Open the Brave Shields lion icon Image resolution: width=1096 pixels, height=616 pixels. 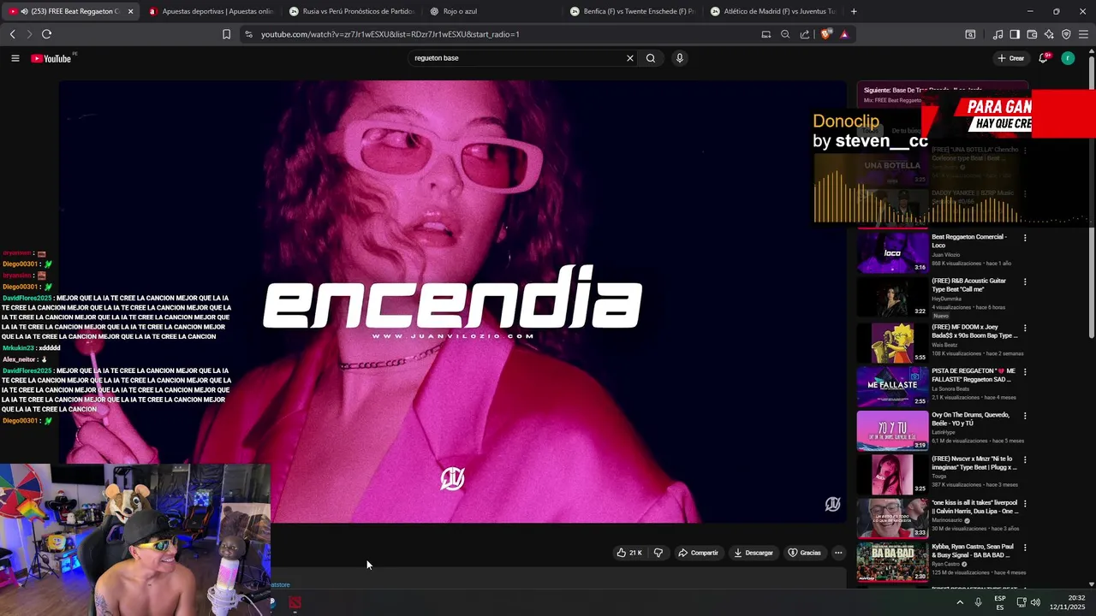[825, 34]
